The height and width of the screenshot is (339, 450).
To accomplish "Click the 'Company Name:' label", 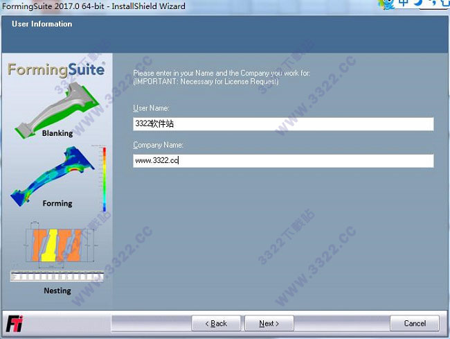I will click(158, 145).
